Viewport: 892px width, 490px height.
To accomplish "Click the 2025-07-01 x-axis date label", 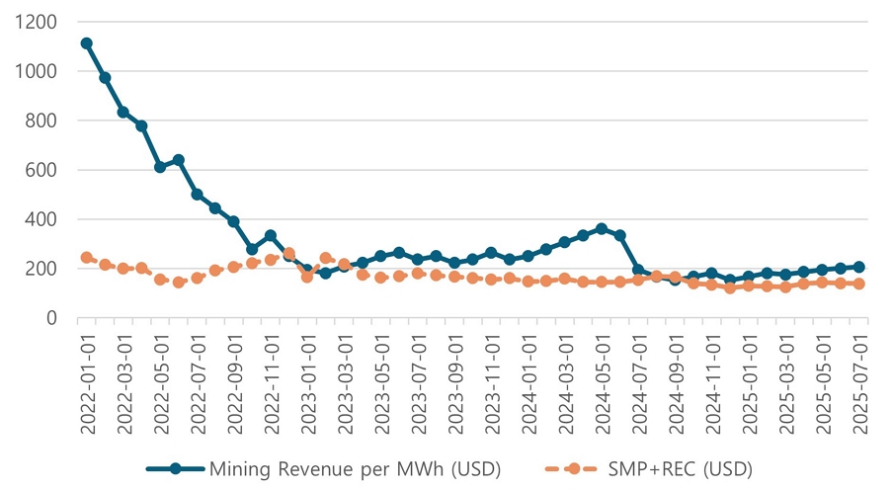I will pos(858,378).
